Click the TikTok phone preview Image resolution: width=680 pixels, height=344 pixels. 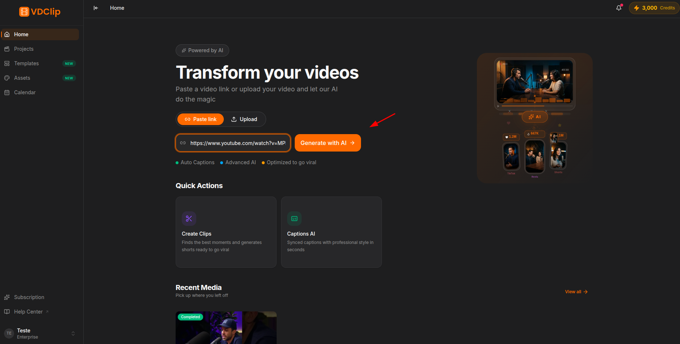pos(511,156)
